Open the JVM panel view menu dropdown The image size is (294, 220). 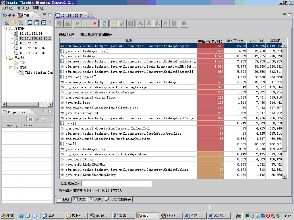pos(50,22)
